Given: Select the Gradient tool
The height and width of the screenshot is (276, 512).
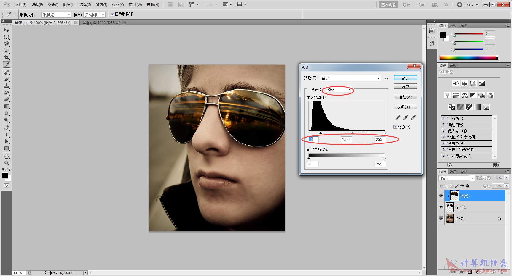Looking at the screenshot, I should coord(7,106).
